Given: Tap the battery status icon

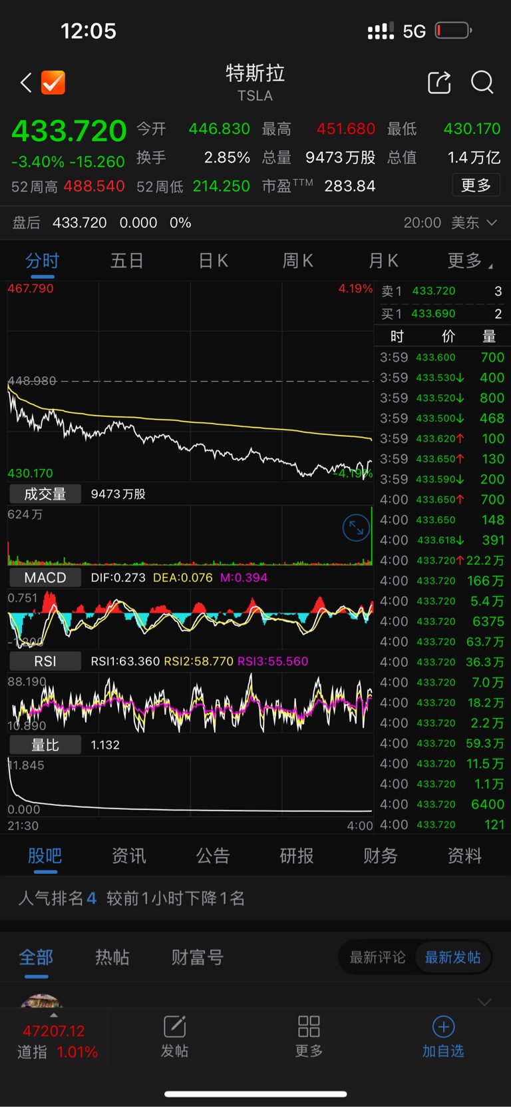Looking at the screenshot, I should 454,31.
